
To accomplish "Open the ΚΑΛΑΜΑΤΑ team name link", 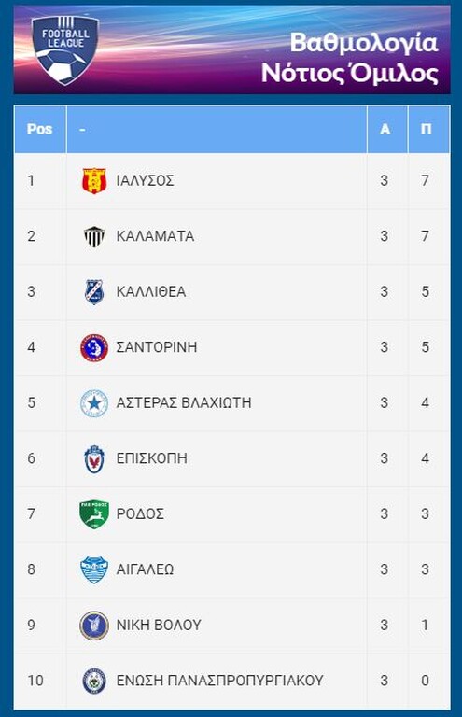I will pyautogui.click(x=155, y=236).
